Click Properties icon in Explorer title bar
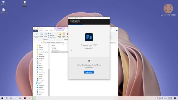The image size is (178, 100). [37, 28]
